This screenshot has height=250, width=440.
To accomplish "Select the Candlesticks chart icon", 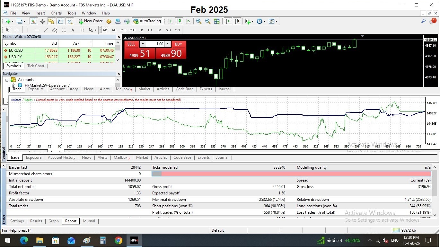I will [x=179, y=21].
